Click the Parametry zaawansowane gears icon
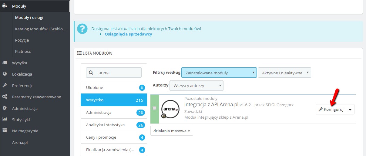Screen dimensions: 366x156 (5, 97)
